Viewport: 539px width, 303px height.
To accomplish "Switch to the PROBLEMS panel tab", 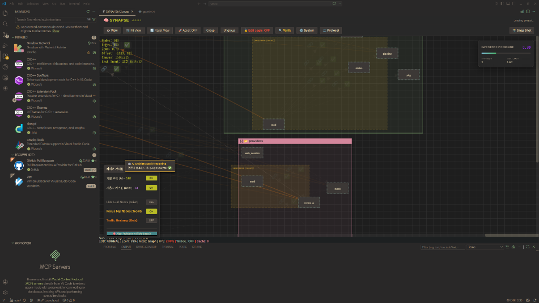I will pyautogui.click(x=109, y=247).
